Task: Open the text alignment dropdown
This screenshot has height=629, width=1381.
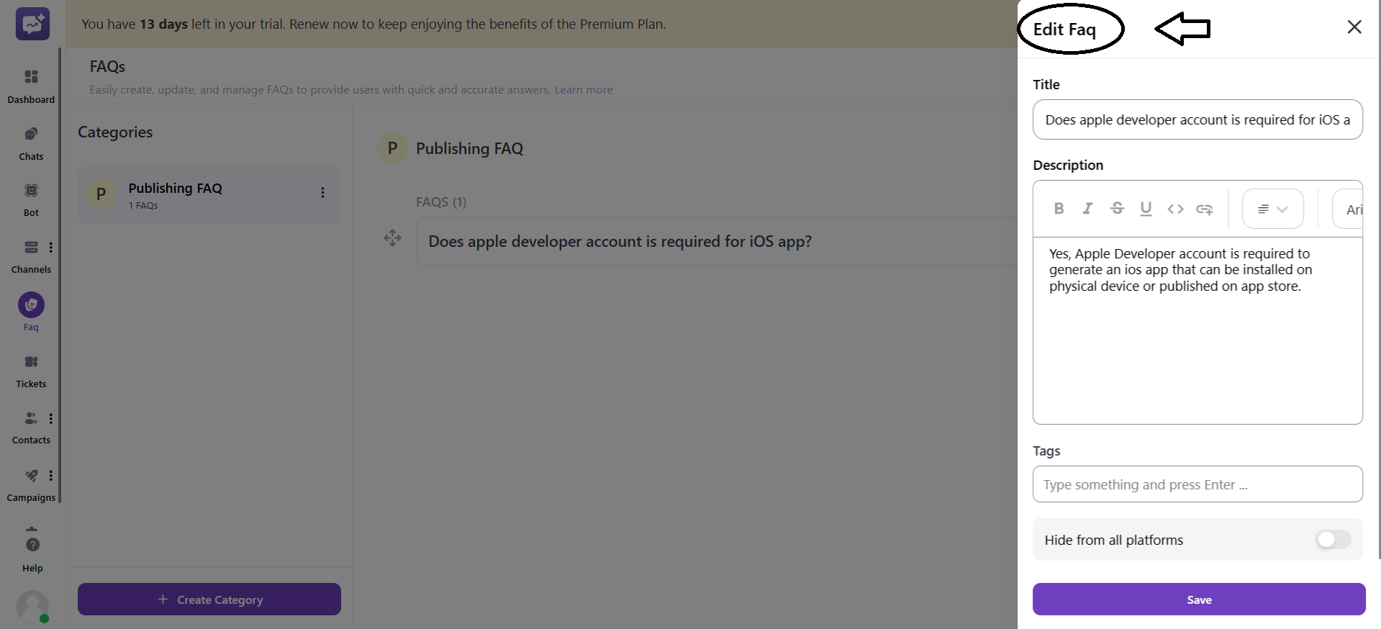Action: click(1272, 209)
